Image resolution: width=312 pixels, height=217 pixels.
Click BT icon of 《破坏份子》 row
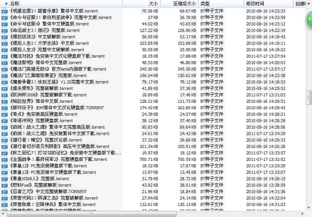coord(5,108)
